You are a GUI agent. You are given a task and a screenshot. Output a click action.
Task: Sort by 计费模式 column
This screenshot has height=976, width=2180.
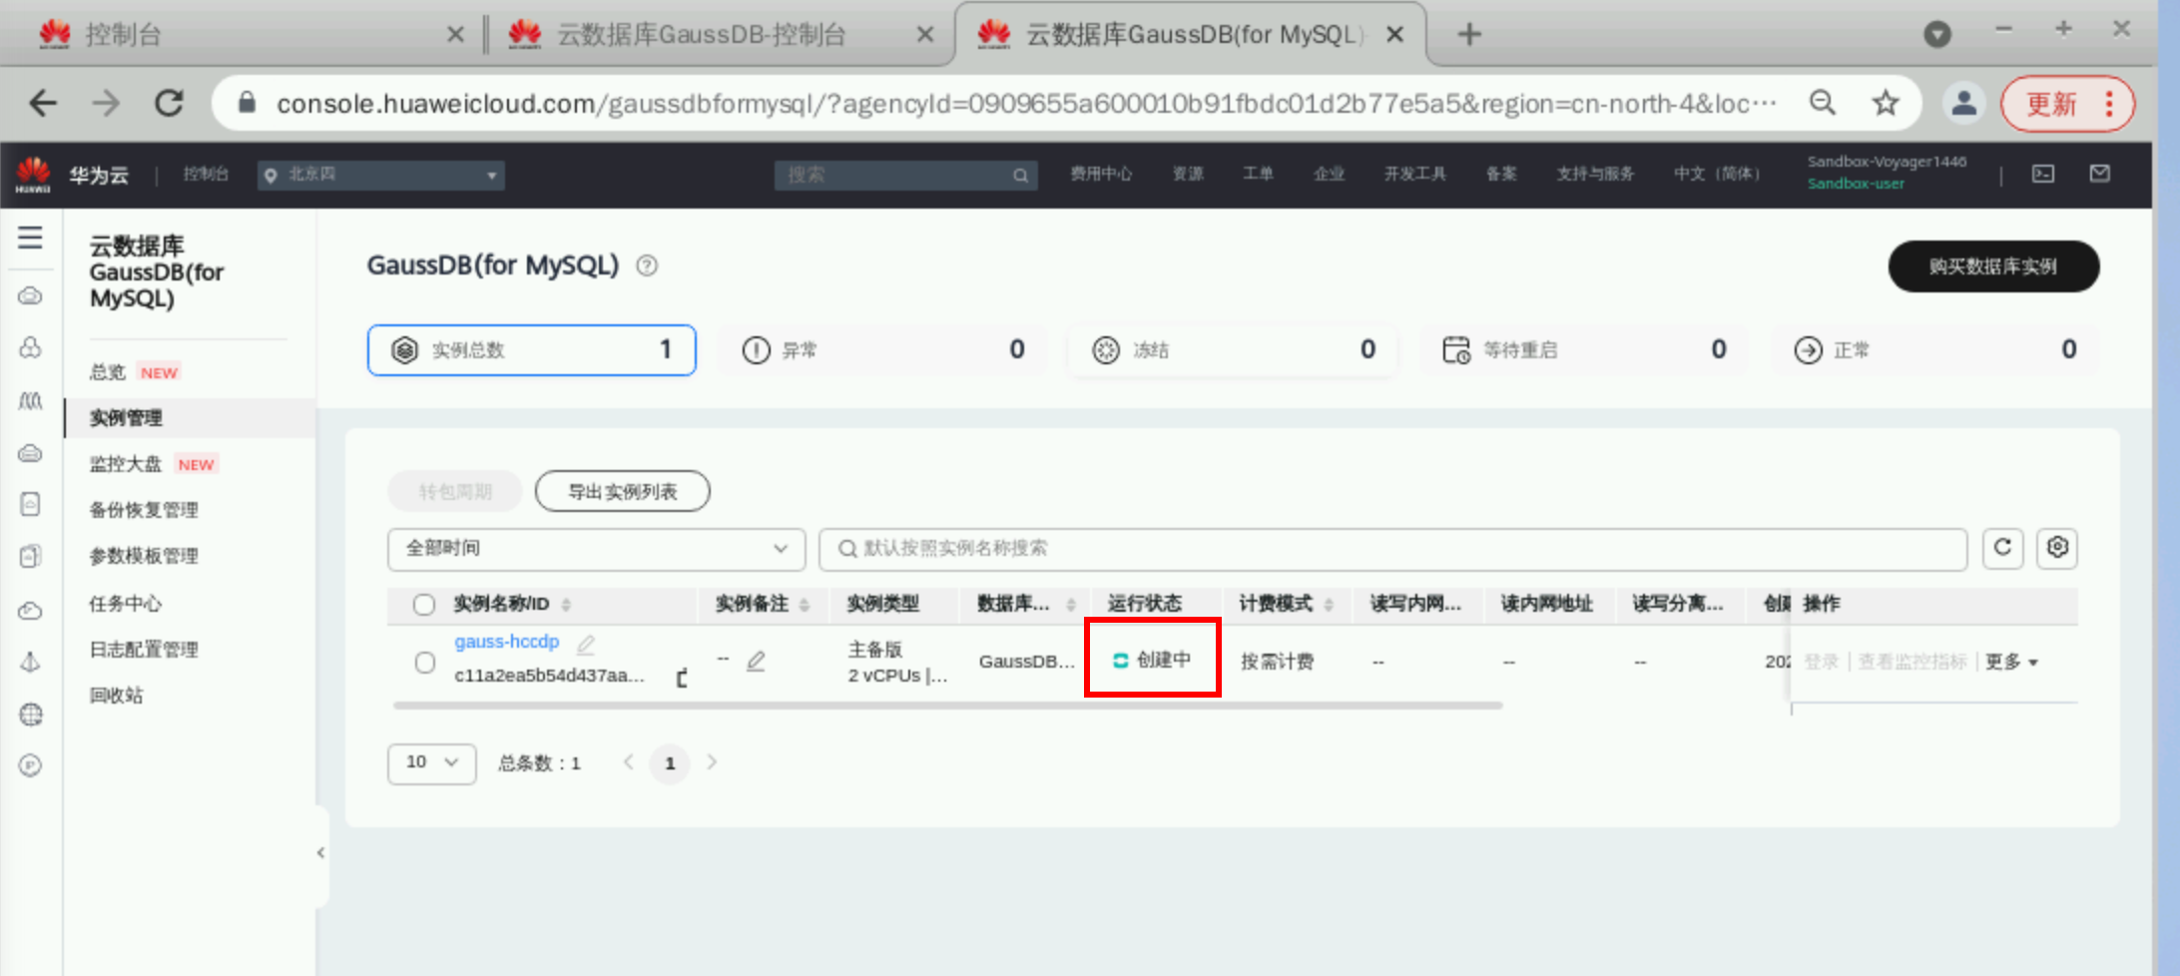[1329, 605]
